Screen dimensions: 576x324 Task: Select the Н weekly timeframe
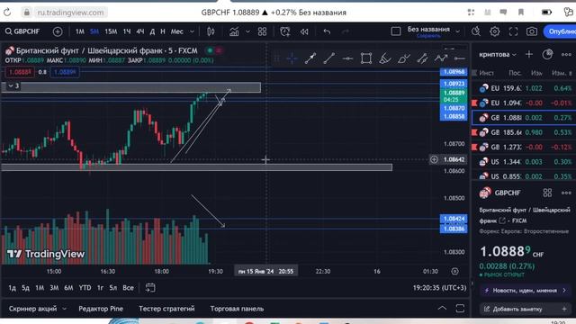(163, 31)
